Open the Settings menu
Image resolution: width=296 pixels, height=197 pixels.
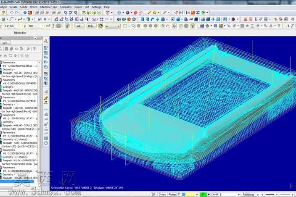pos(96,7)
